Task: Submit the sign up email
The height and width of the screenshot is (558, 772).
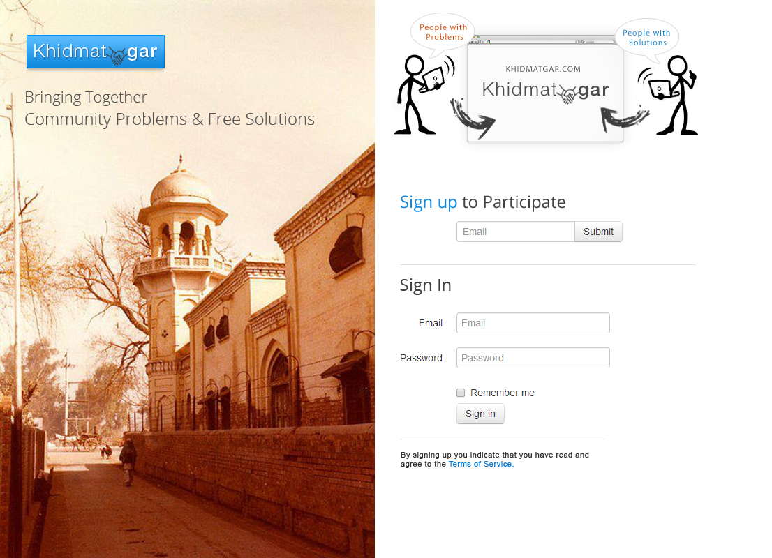Action: [598, 232]
